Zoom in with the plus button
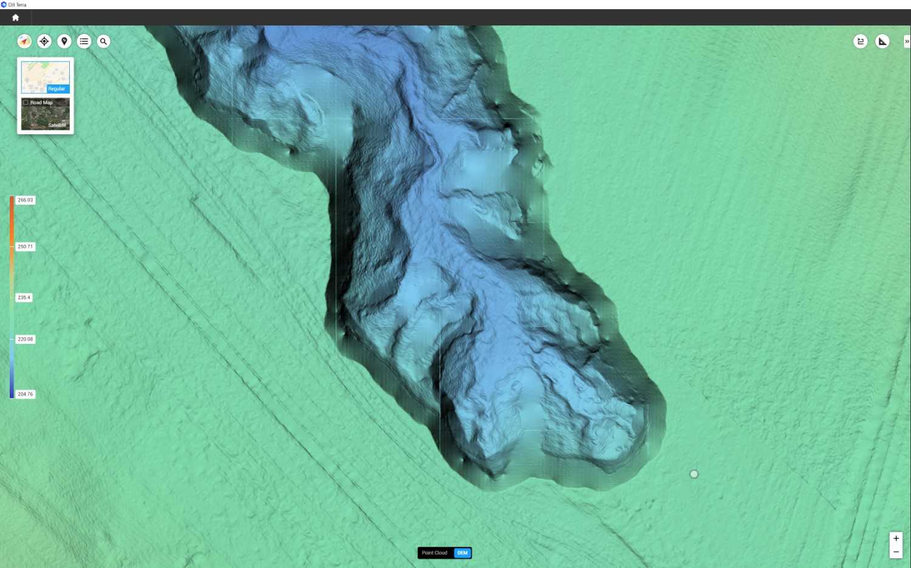The width and height of the screenshot is (911, 568). [x=896, y=538]
